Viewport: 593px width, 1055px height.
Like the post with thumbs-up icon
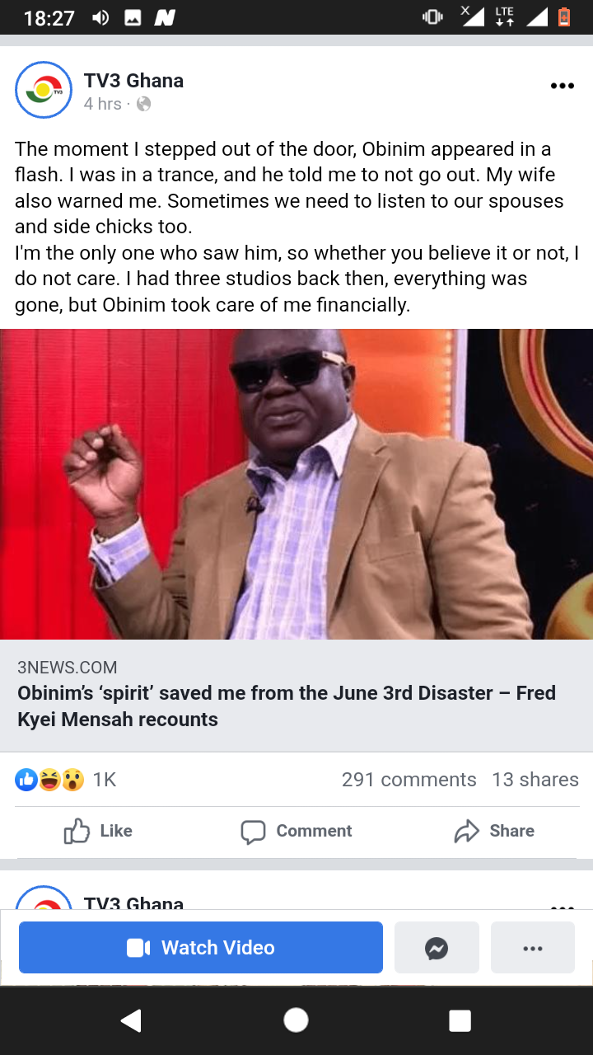coord(98,831)
